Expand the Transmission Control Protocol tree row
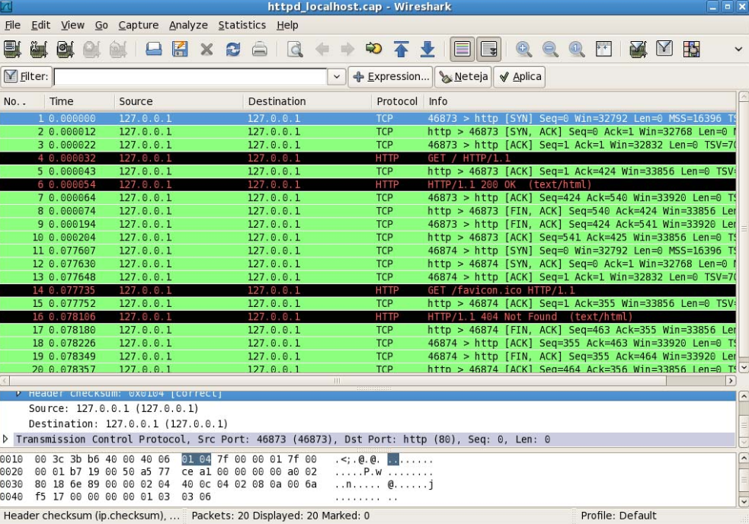This screenshot has width=749, height=524. (8, 439)
